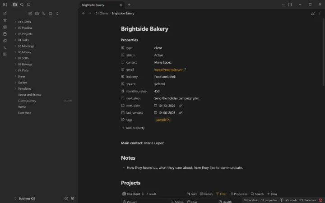
Task: Toggle auto-reveal current file icon
Action: click(x=51, y=14)
